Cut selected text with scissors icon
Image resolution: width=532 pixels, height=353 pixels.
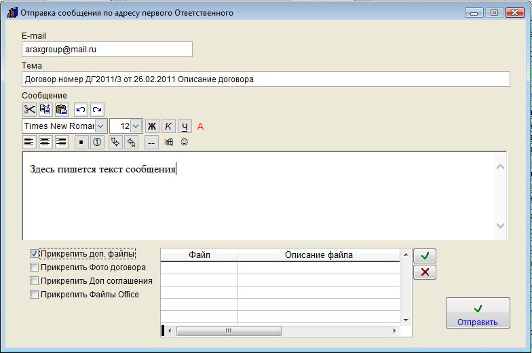tap(29, 110)
